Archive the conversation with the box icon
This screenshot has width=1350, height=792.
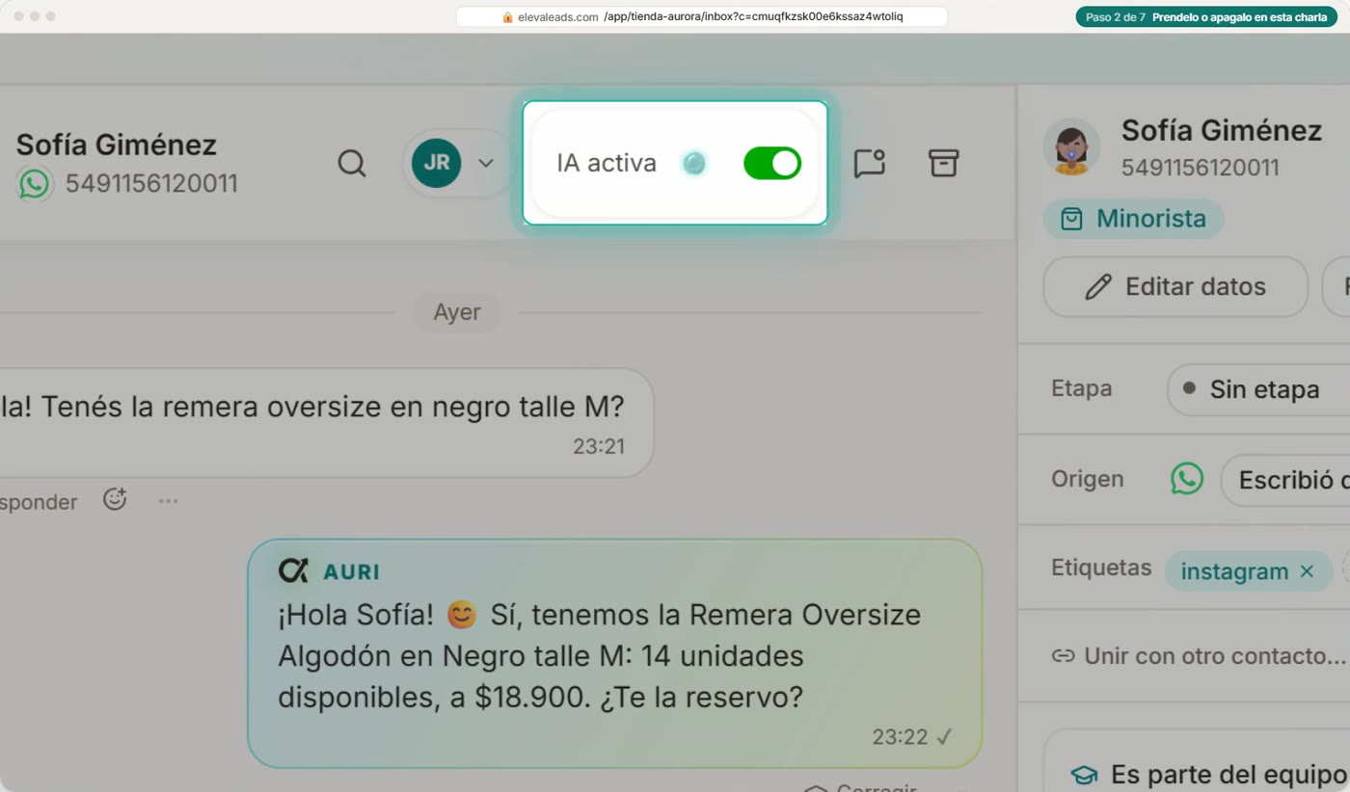tap(944, 163)
